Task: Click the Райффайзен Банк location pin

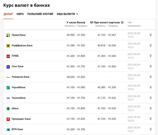Action: coord(151,45)
